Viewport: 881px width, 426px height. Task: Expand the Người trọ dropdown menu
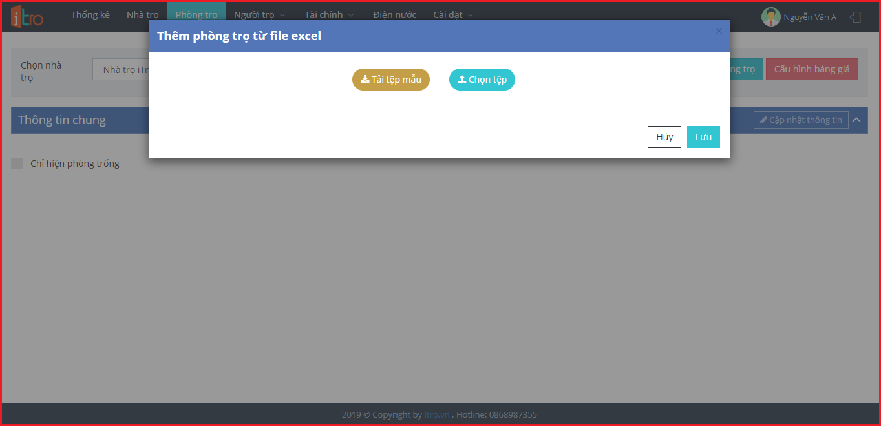tap(259, 15)
